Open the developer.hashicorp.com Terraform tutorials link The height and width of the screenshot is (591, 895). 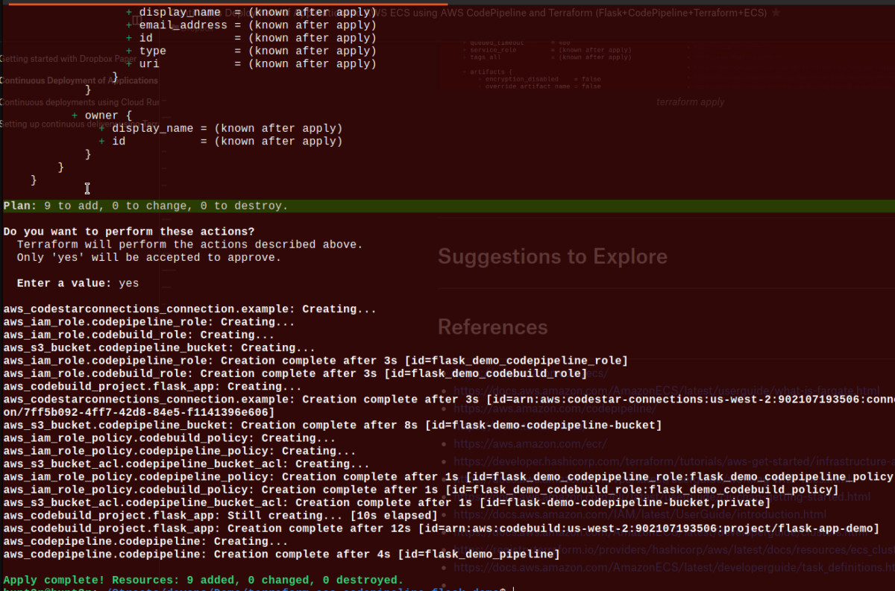click(671, 462)
